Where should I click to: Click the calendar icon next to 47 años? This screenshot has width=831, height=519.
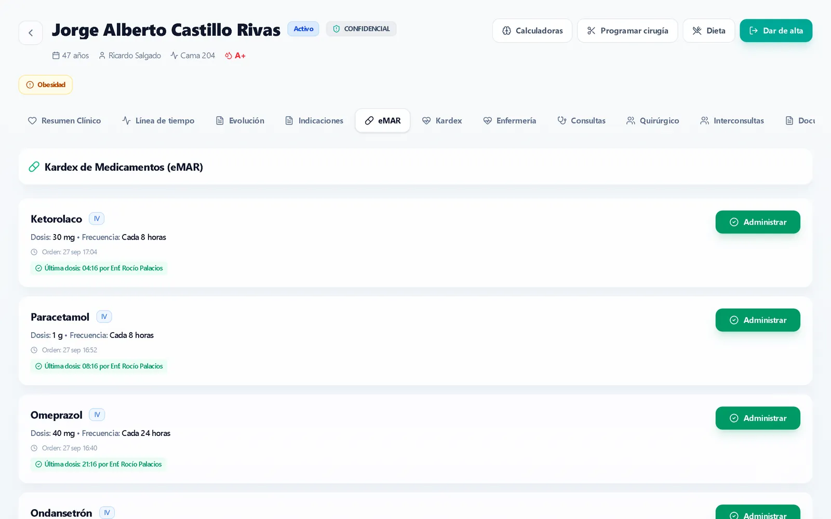click(56, 55)
